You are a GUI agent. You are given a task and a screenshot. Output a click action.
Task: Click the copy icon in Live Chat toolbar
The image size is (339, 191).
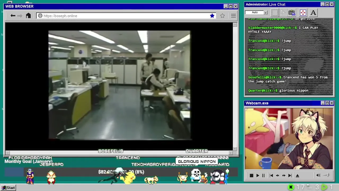tap(283, 12)
